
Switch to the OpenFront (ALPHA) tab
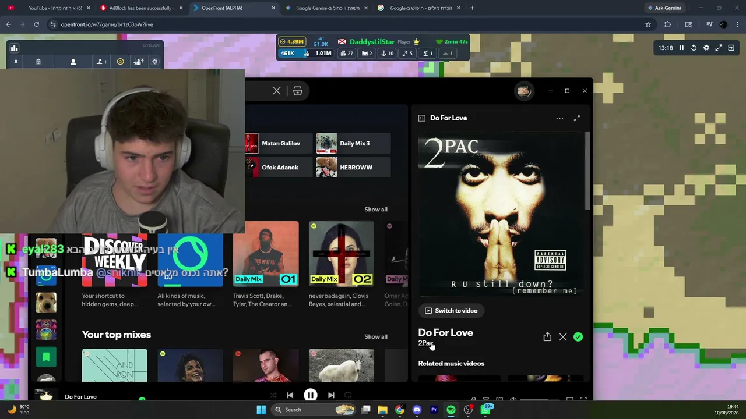[x=233, y=8]
